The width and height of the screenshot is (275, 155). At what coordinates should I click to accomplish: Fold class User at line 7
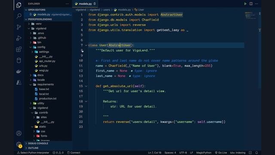click(x=86, y=45)
